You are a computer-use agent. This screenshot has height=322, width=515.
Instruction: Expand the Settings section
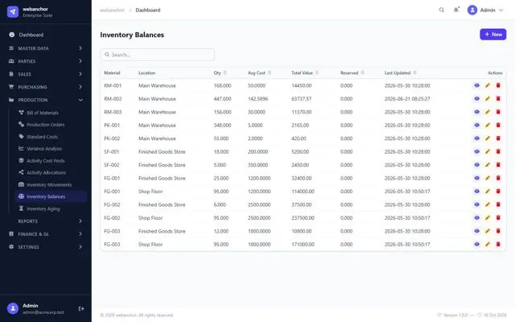46,247
